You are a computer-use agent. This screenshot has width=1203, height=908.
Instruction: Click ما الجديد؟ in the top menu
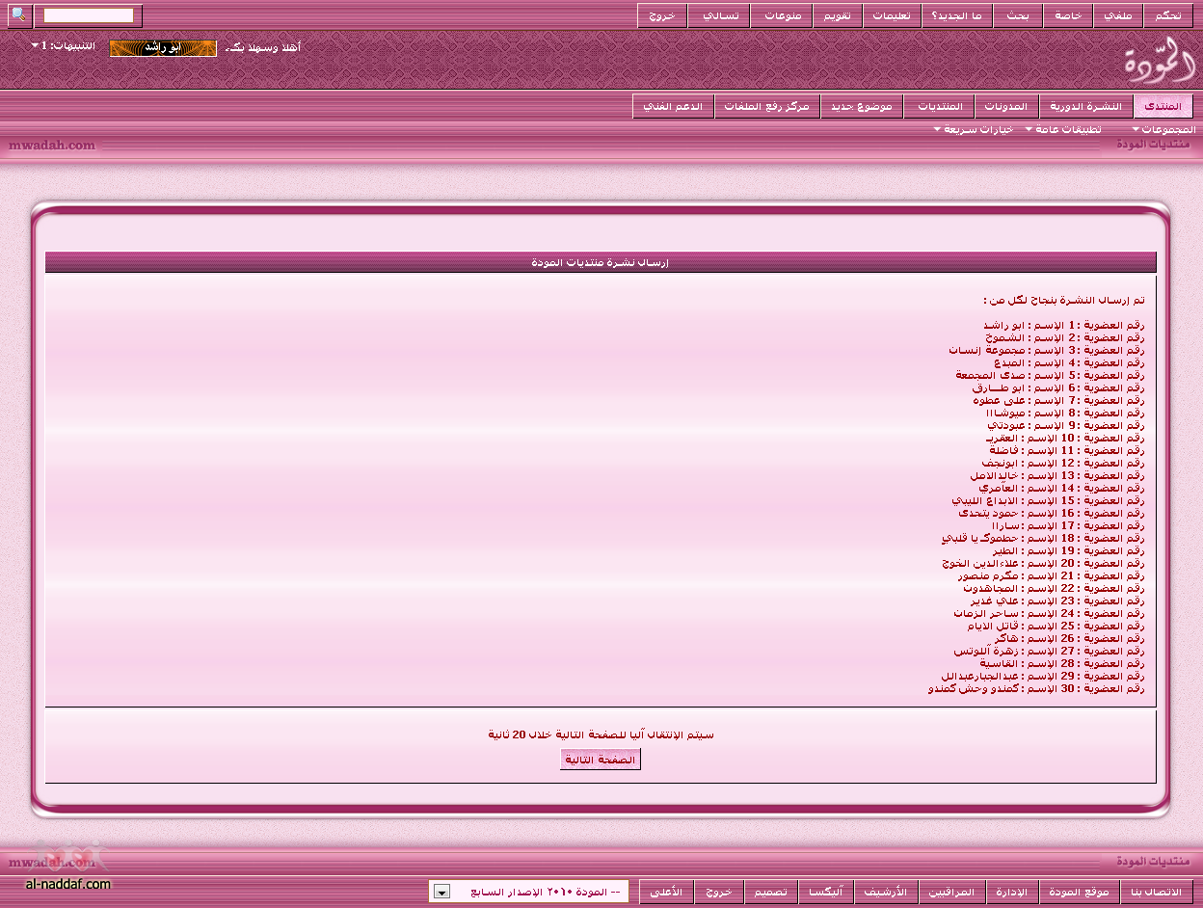[x=949, y=16]
